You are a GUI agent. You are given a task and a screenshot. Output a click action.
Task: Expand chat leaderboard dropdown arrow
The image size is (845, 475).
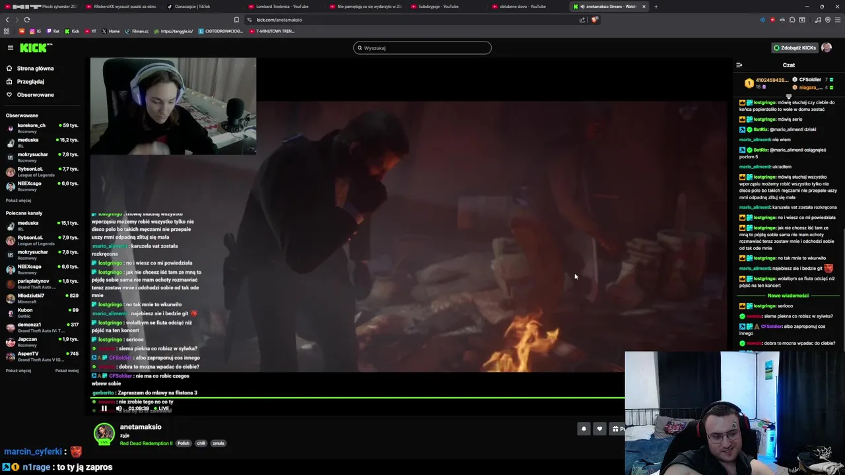click(788, 96)
